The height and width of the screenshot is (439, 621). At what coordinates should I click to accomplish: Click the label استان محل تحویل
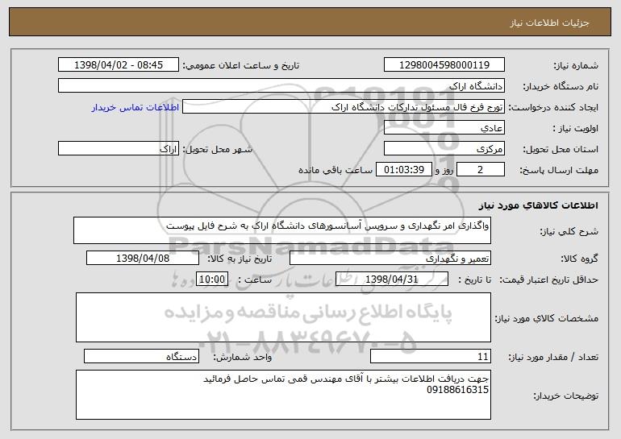[x=561, y=149]
